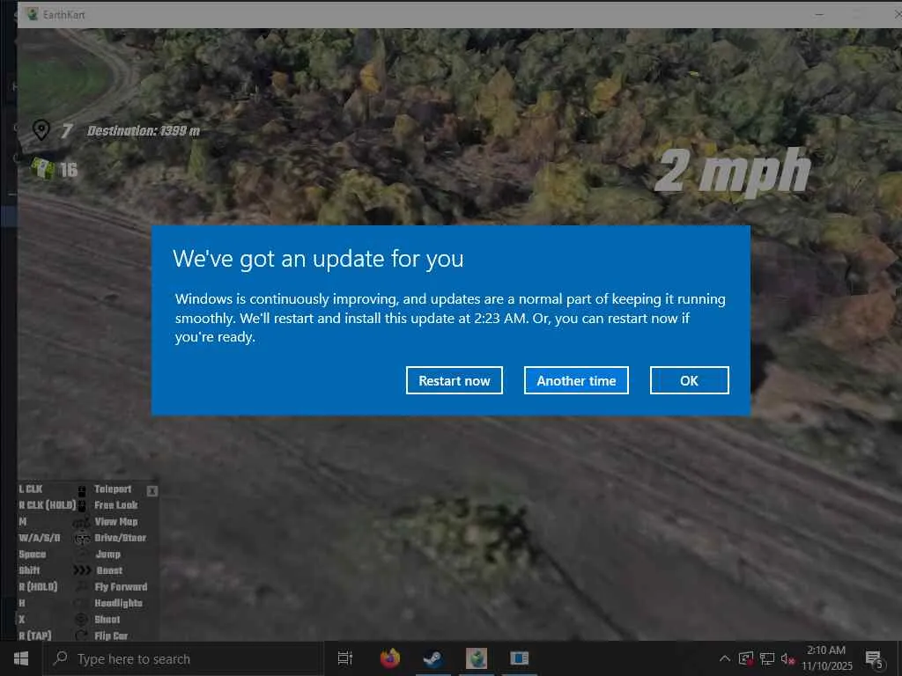Click the Drive/Steer steering wheel icon
Screen dimensions: 902x676
coord(82,538)
